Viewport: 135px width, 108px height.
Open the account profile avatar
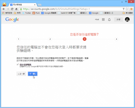127,20
